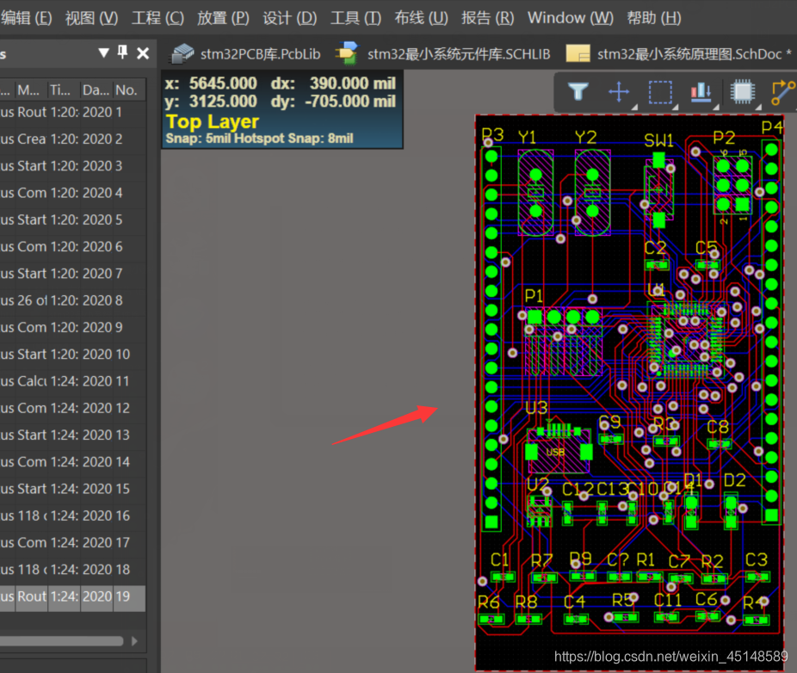Select message row number 19
797x673 pixels.
72,596
